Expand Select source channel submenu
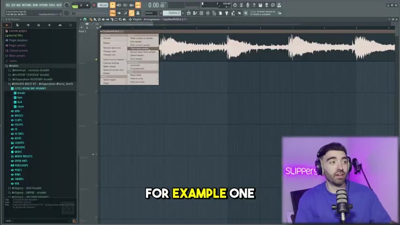Image resolution: width=400 pixels, height=225 pixels. pos(114,60)
